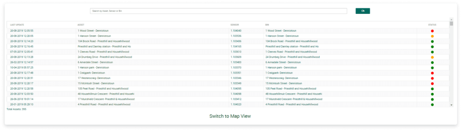
Task: Click green status dot for 17 Muirshield Crescent
Action: [432, 99]
